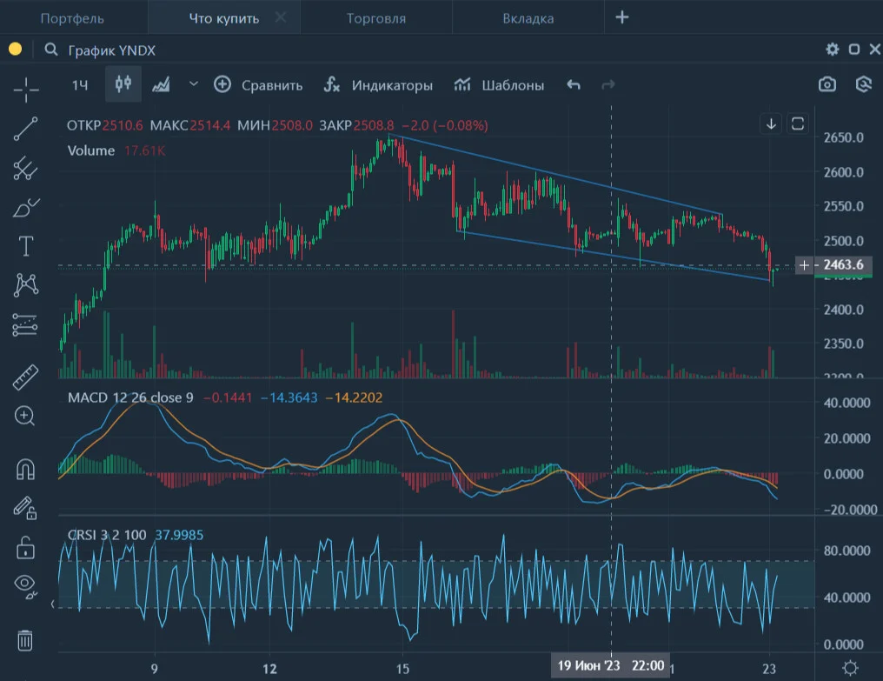
Task: Click the Сравнить compare button
Action: [258, 85]
